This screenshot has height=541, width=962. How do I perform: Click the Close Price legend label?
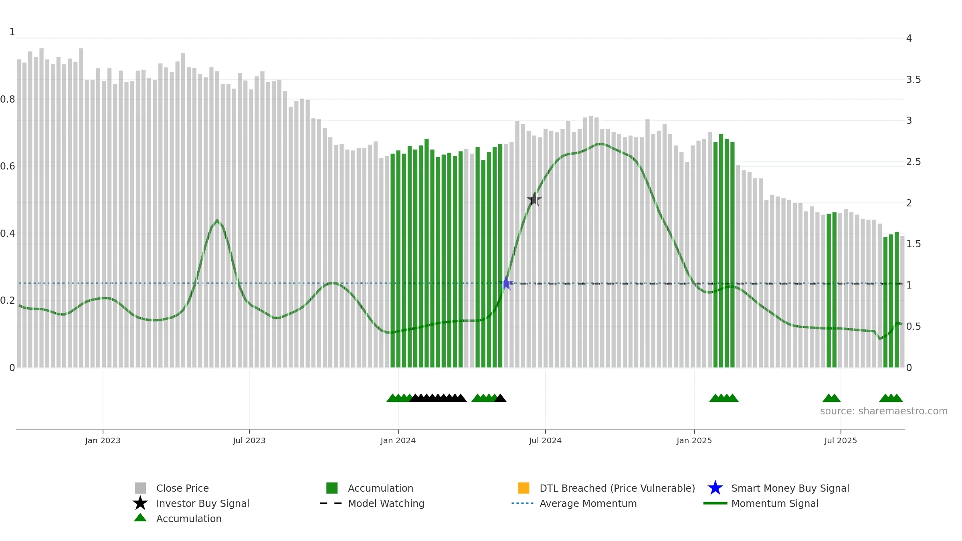click(x=182, y=488)
